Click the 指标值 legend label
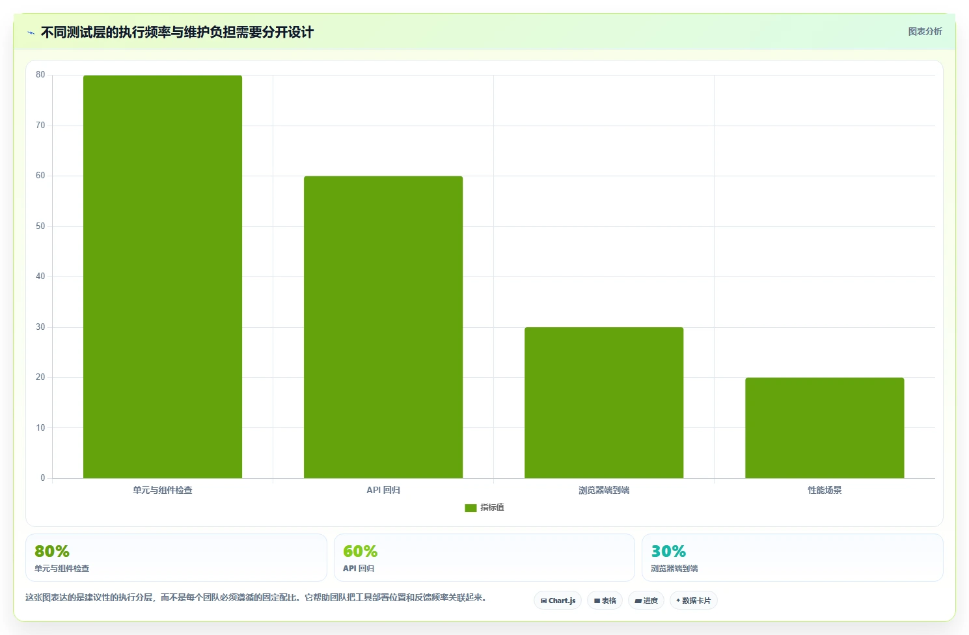 point(492,507)
